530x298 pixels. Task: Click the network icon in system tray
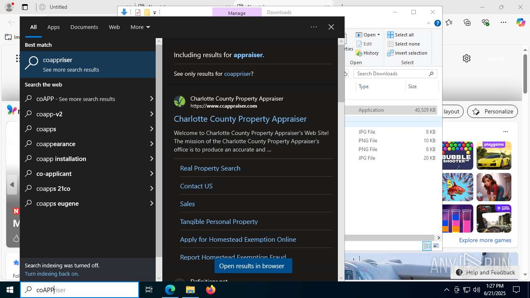click(x=467, y=290)
